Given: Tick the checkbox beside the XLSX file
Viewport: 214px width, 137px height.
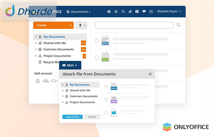Looking at the screenshot, I should (x=97, y=57).
